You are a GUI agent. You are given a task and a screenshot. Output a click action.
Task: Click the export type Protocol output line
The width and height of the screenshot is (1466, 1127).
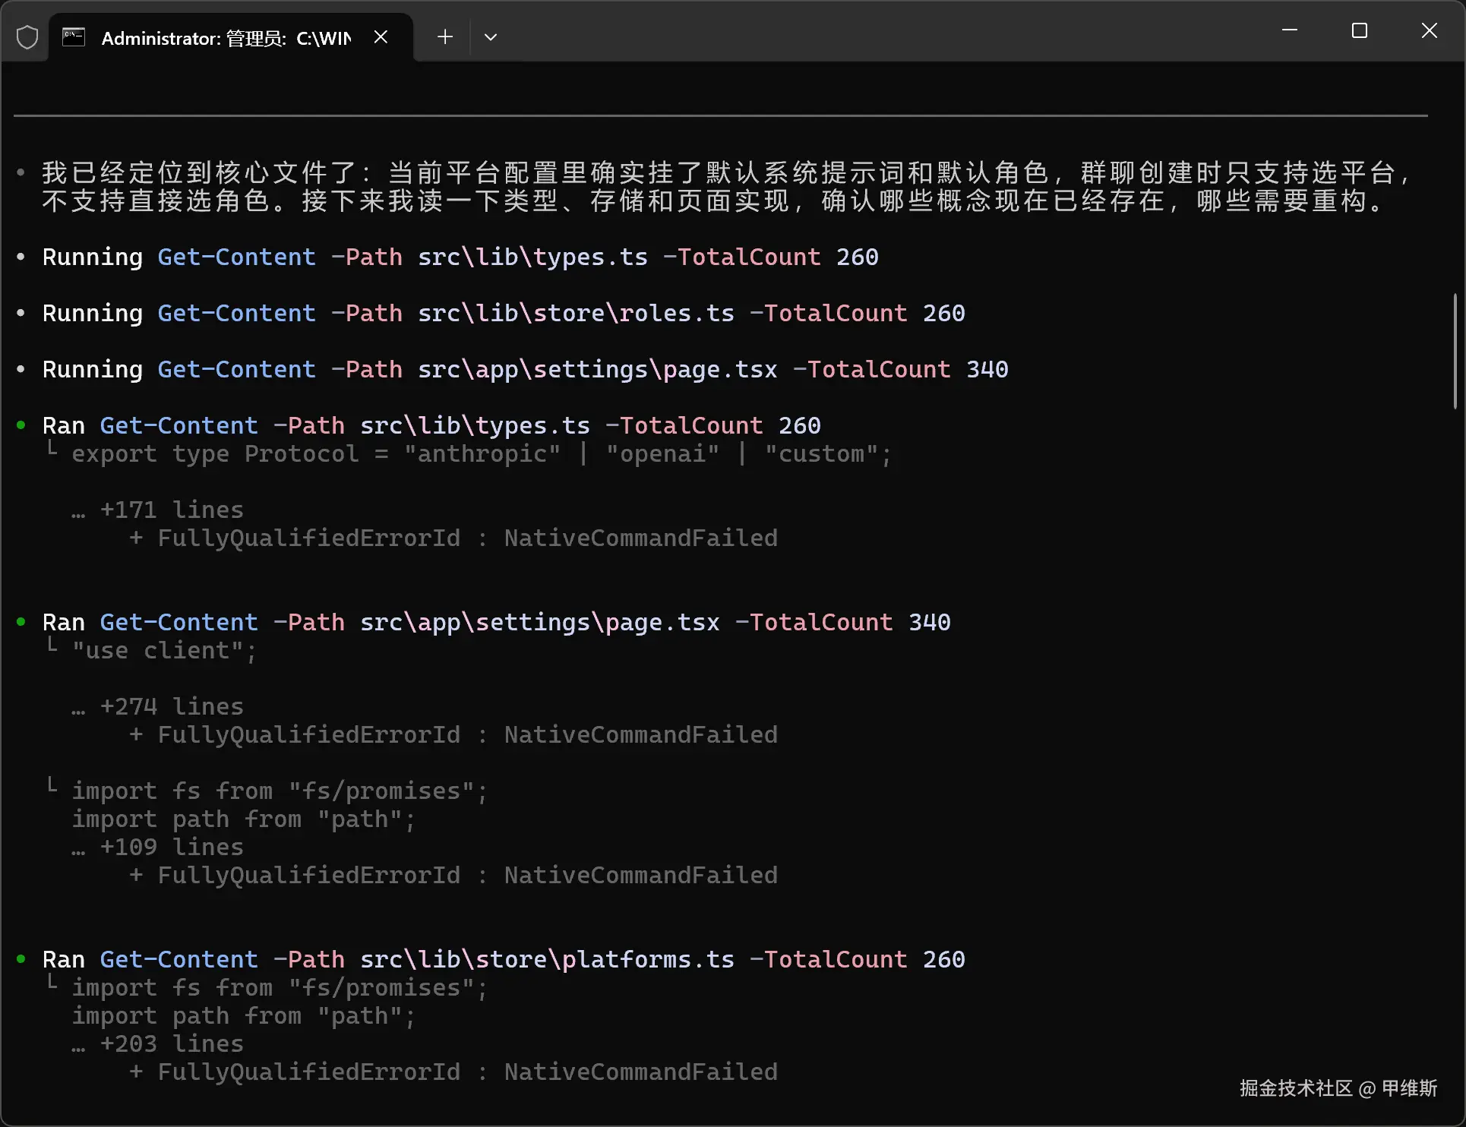[481, 453]
